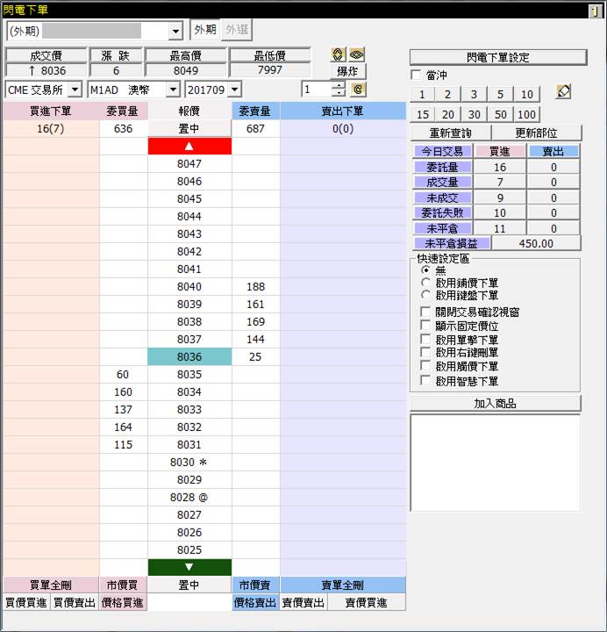Image resolution: width=607 pixels, height=632 pixels.
Task: Click the pin icon in the title bar
Action: tap(595, 11)
